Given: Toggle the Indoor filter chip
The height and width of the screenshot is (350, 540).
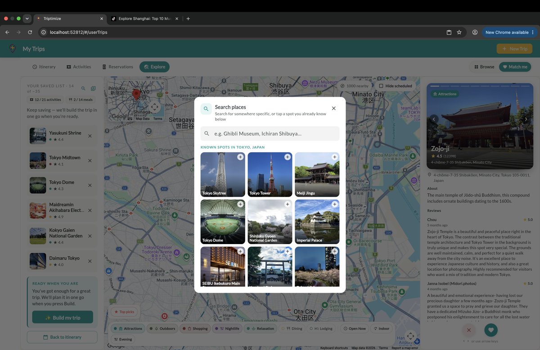Looking at the screenshot, I should coord(381,328).
